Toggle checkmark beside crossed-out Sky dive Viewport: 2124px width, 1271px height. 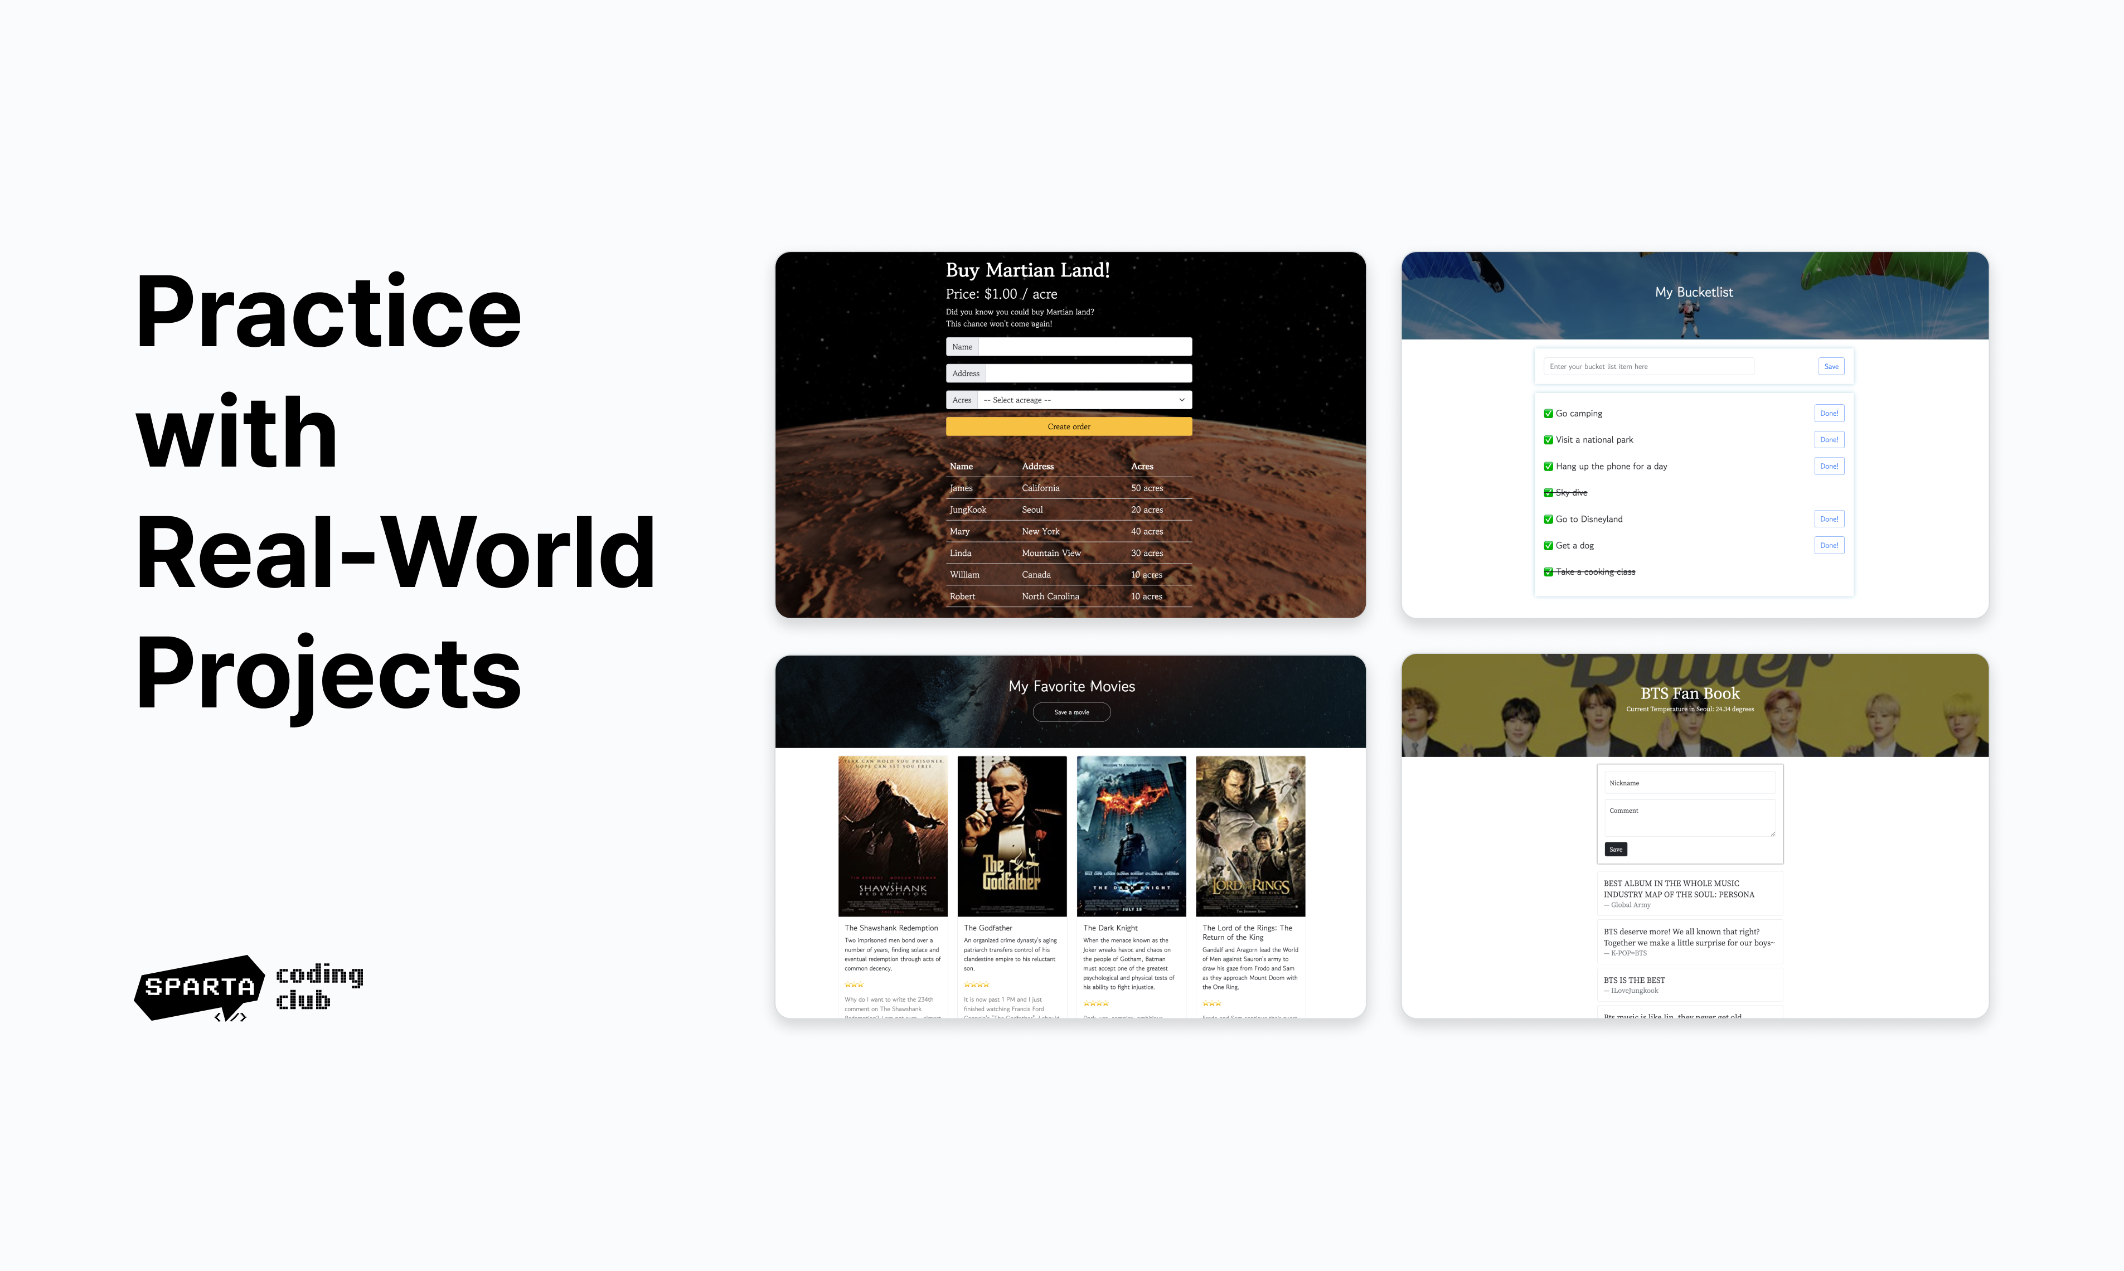click(x=1549, y=492)
